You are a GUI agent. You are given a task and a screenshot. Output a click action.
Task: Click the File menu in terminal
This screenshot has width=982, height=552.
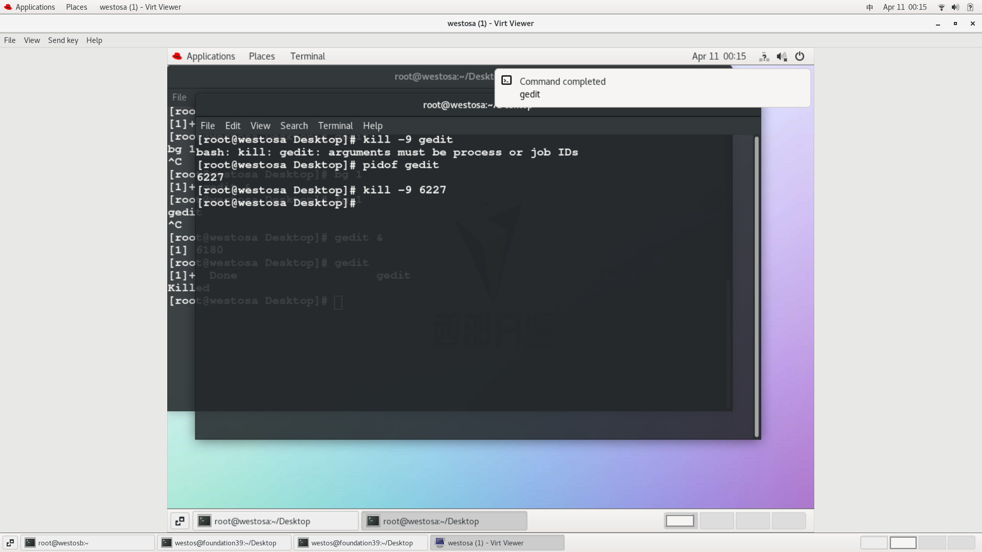coord(207,125)
